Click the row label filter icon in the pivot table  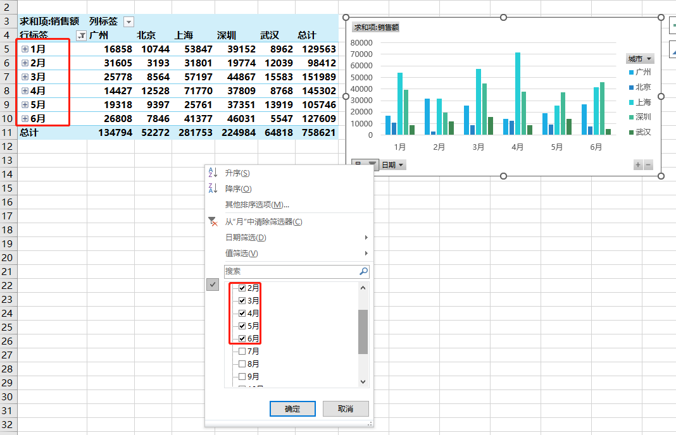click(x=81, y=35)
